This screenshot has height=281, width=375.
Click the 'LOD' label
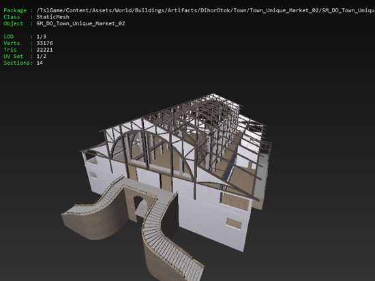tap(9, 37)
